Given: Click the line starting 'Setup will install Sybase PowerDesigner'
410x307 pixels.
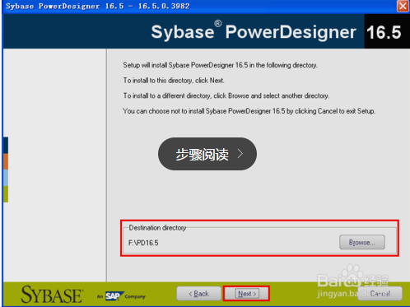Looking at the screenshot, I should (220, 65).
